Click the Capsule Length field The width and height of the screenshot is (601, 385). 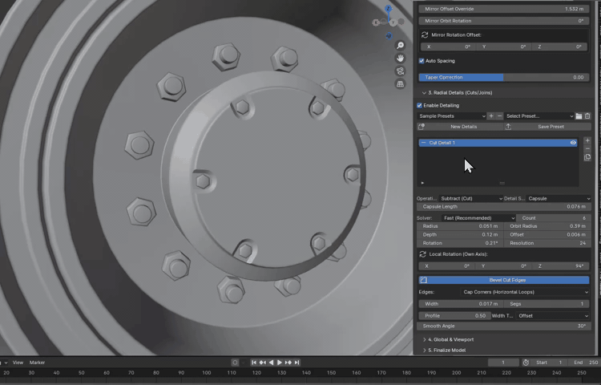click(x=504, y=207)
